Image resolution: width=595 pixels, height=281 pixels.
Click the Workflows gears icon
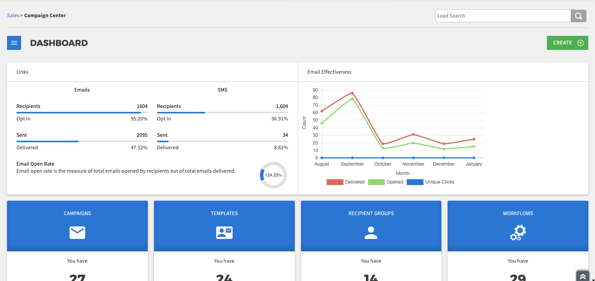click(518, 233)
